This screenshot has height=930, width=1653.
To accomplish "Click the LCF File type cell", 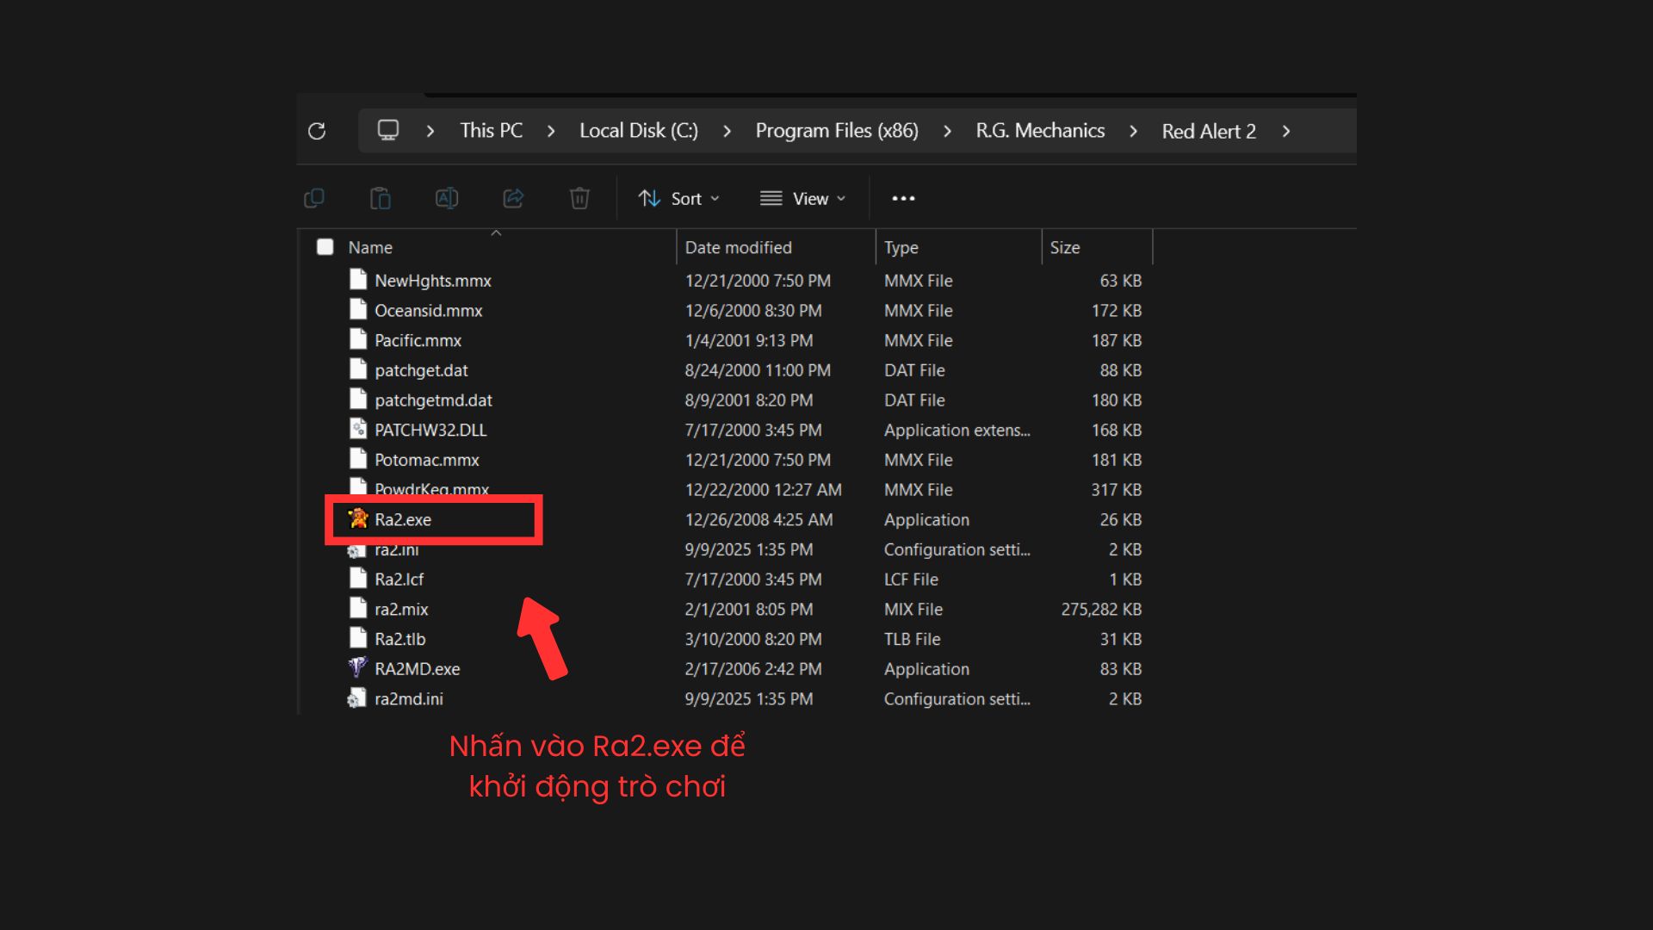I will pos(911,580).
